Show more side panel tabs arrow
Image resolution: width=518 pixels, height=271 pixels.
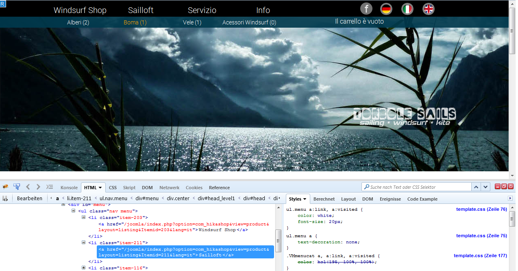511,198
